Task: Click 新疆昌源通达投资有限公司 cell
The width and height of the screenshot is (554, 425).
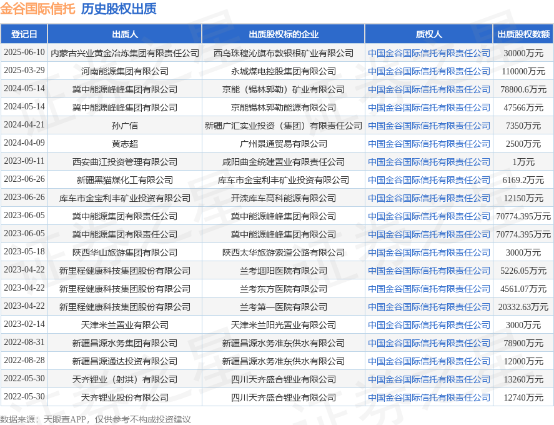Action: coord(125,361)
